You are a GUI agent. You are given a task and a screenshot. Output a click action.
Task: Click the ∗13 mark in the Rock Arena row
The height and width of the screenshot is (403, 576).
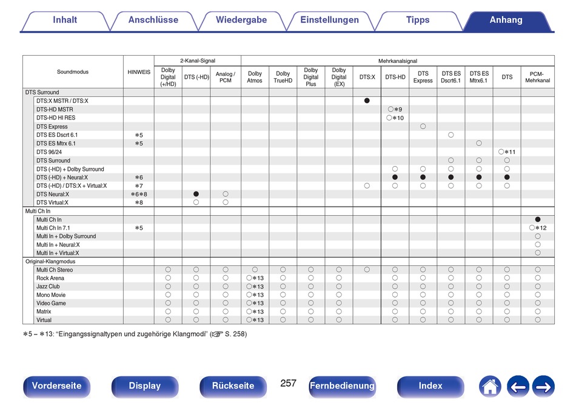coord(258,278)
